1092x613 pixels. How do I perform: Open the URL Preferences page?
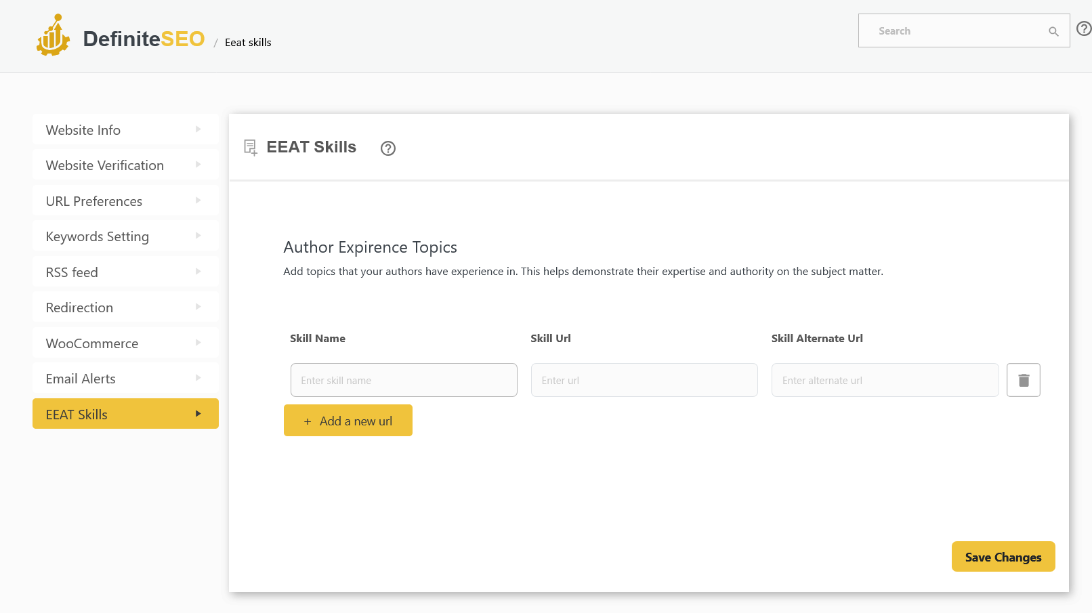pyautogui.click(x=93, y=200)
